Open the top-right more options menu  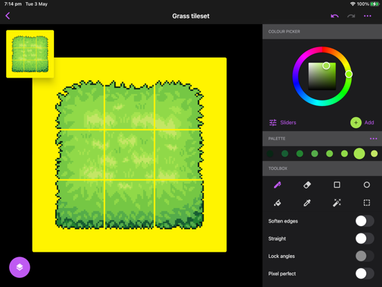(x=367, y=16)
